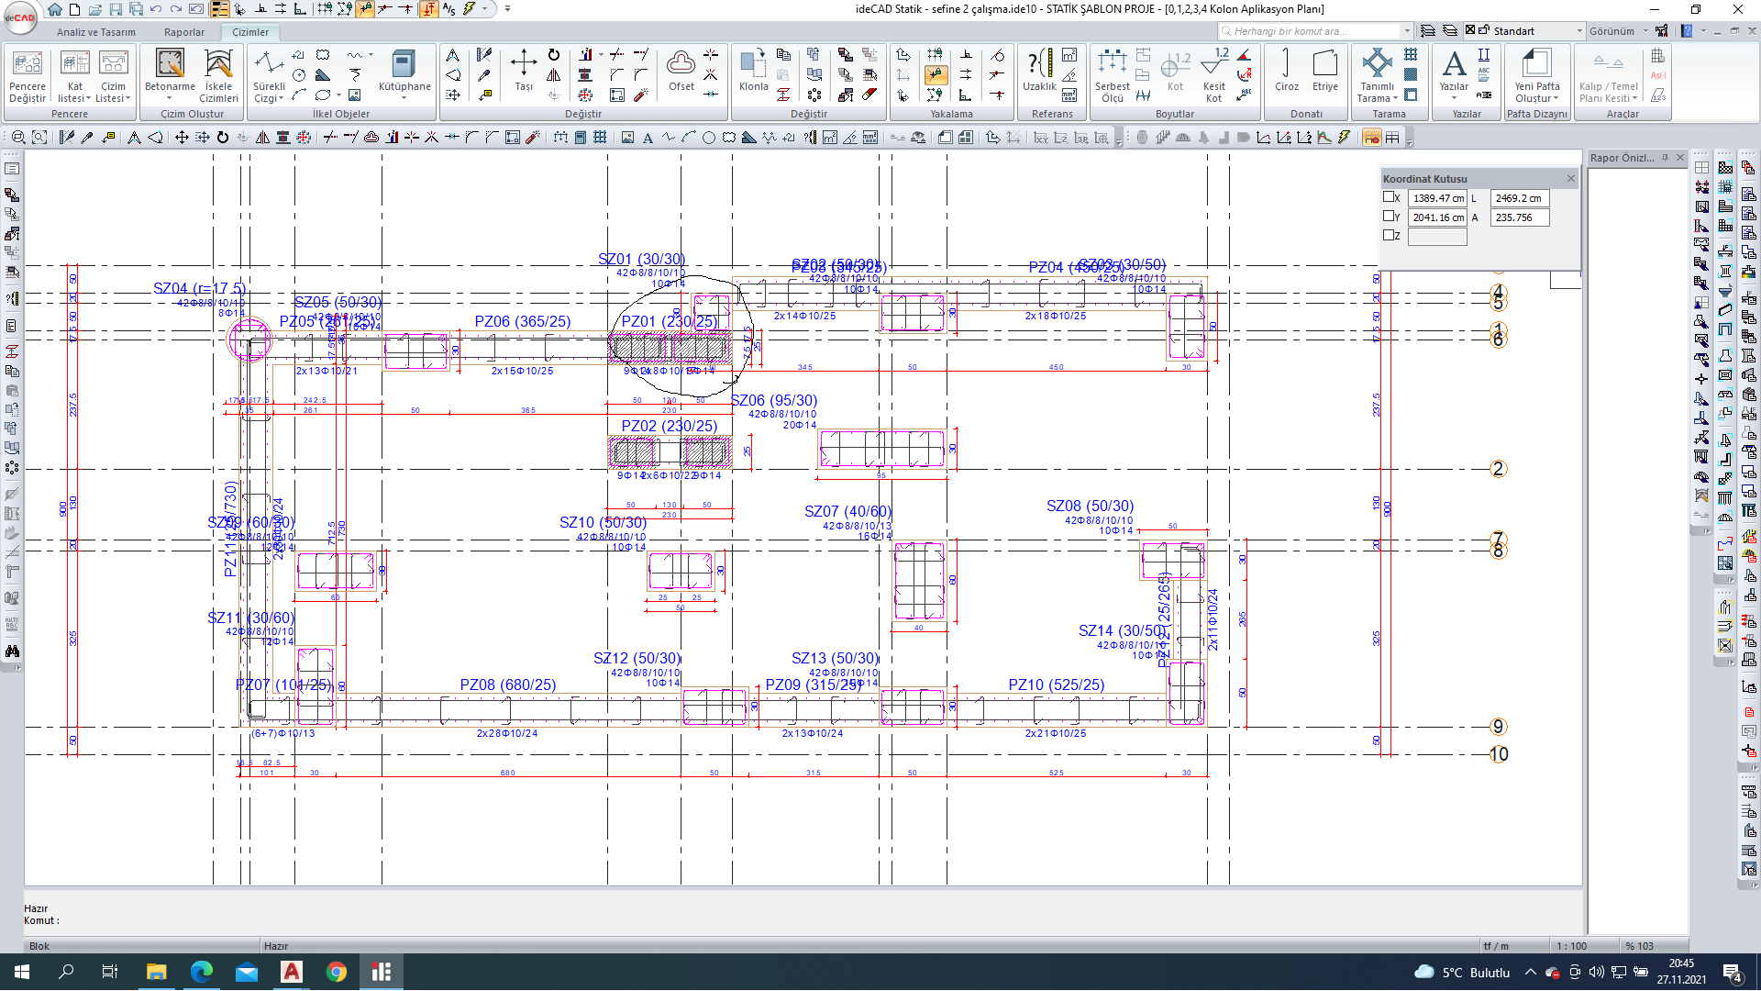Undo the last action
The height and width of the screenshot is (991, 1761).
tap(156, 9)
